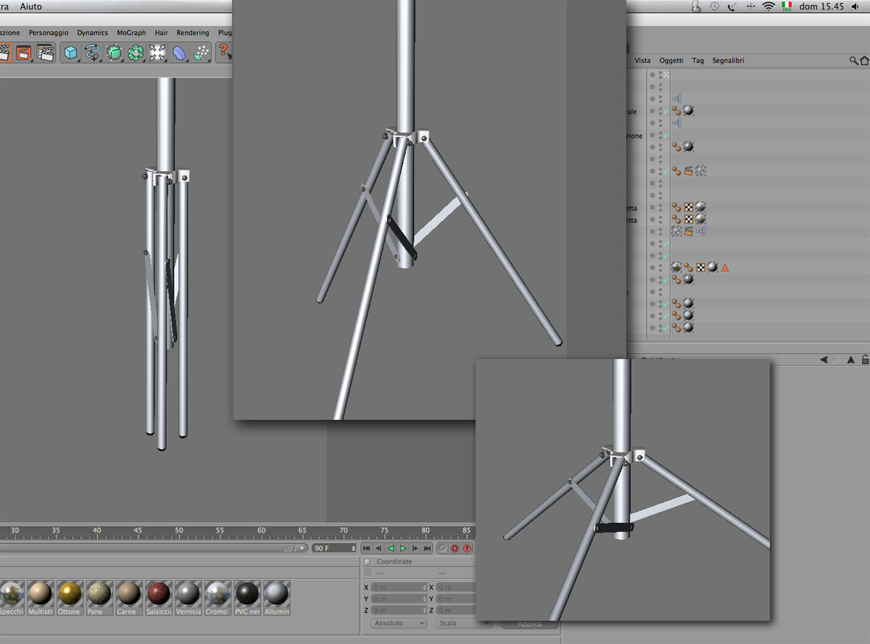Open the spline drawing tool
This screenshot has width=870, height=644.
click(92, 52)
